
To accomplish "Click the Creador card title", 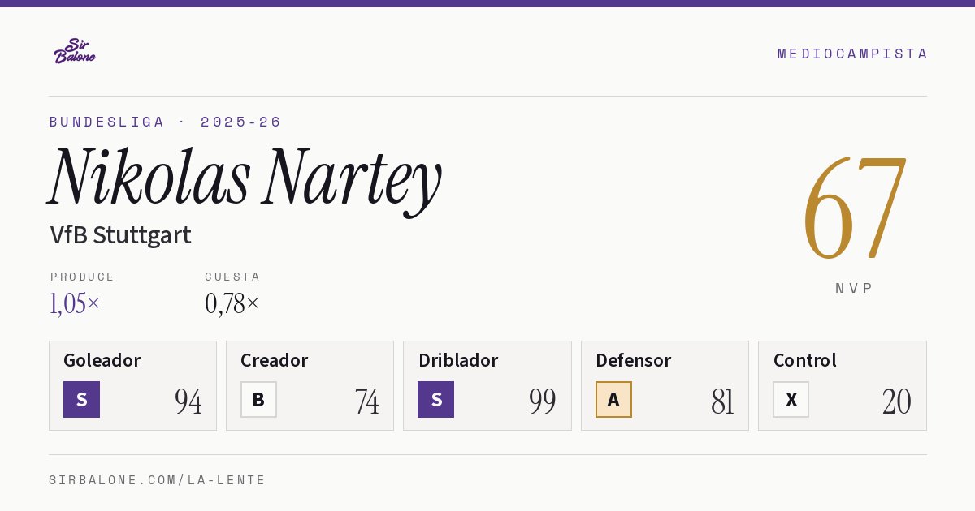I will coord(275,360).
